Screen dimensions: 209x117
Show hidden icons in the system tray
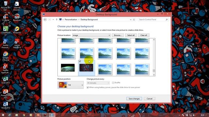[x=179, y=115]
